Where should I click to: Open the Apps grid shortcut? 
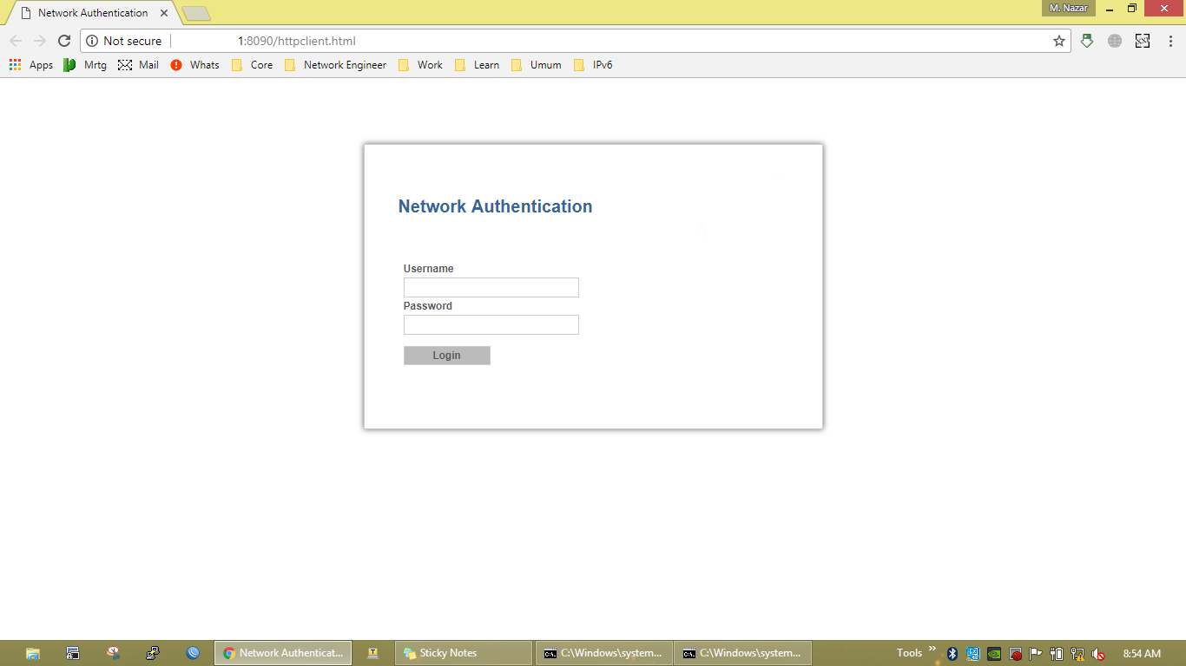[31, 65]
